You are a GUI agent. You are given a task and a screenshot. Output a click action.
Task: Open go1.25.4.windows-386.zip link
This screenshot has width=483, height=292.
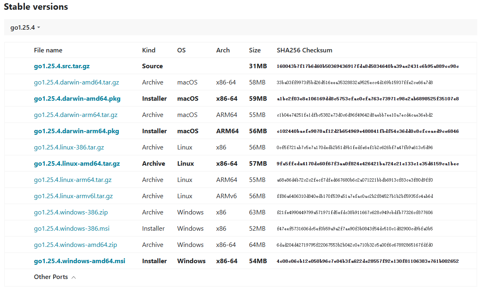[71, 212]
